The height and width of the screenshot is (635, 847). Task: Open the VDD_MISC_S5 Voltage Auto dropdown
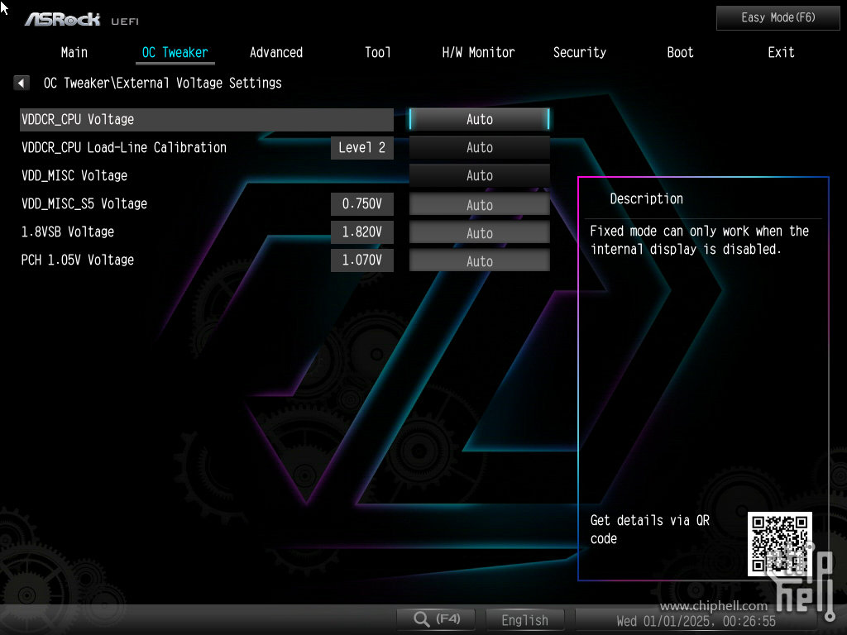click(479, 204)
